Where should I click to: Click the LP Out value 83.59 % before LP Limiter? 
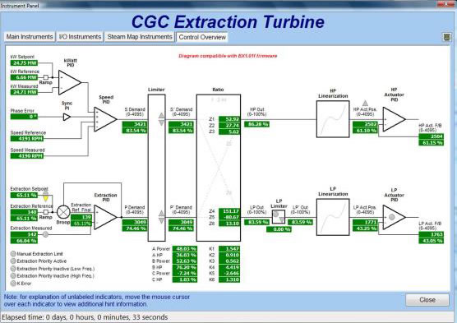tap(256, 222)
